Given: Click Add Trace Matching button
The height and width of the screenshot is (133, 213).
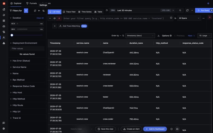Looking at the screenshot, I should pyautogui.click(x=73, y=26).
